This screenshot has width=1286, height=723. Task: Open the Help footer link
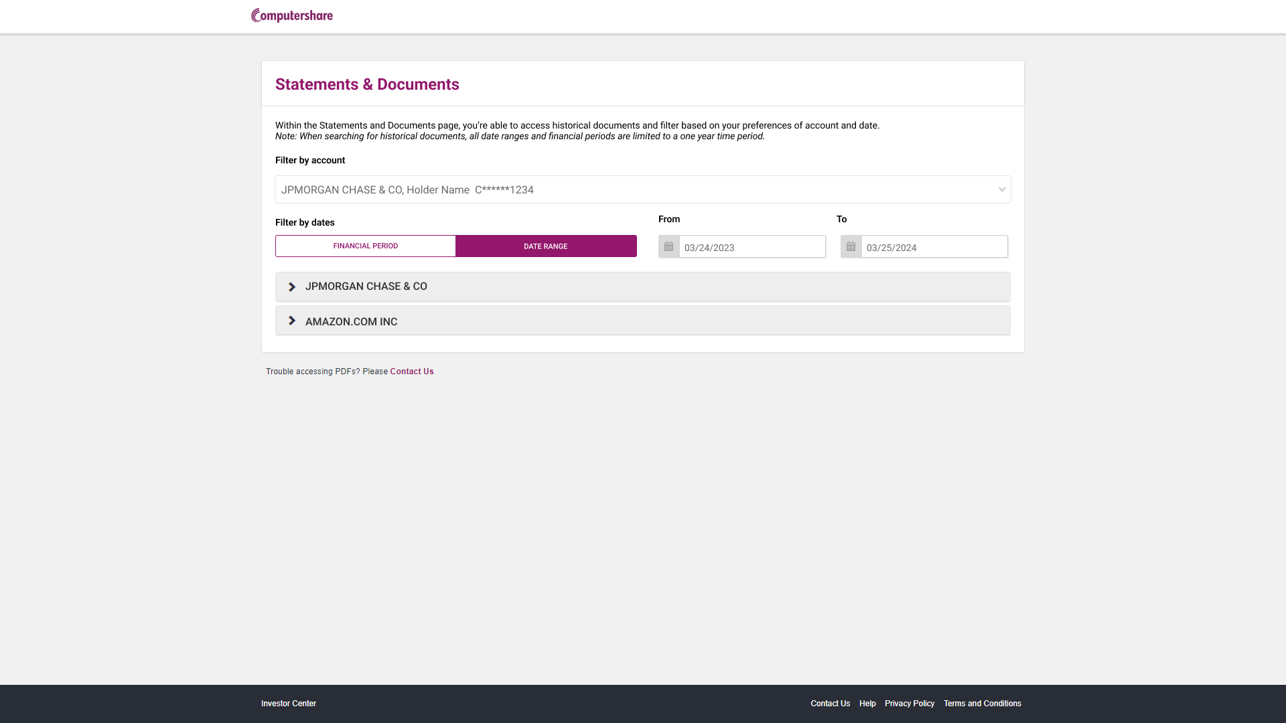867,704
